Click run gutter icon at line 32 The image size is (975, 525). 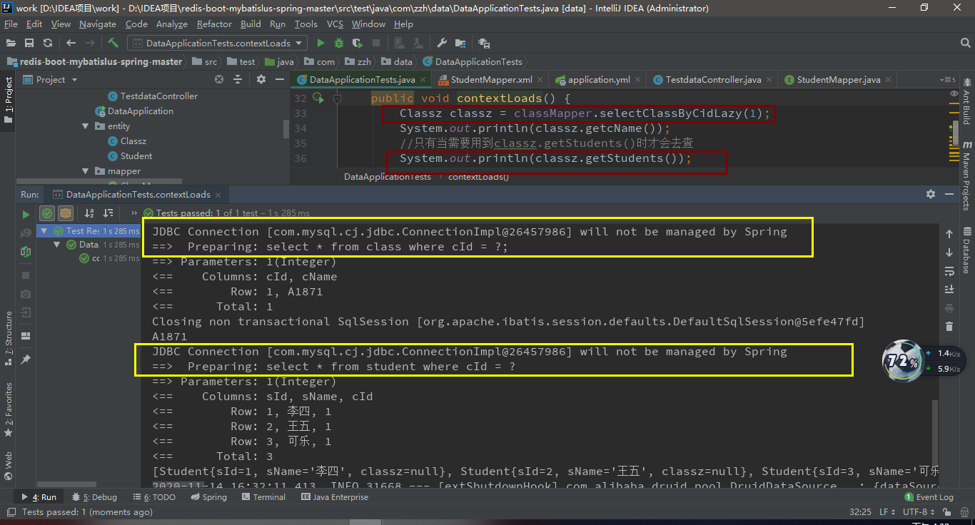[x=318, y=98]
